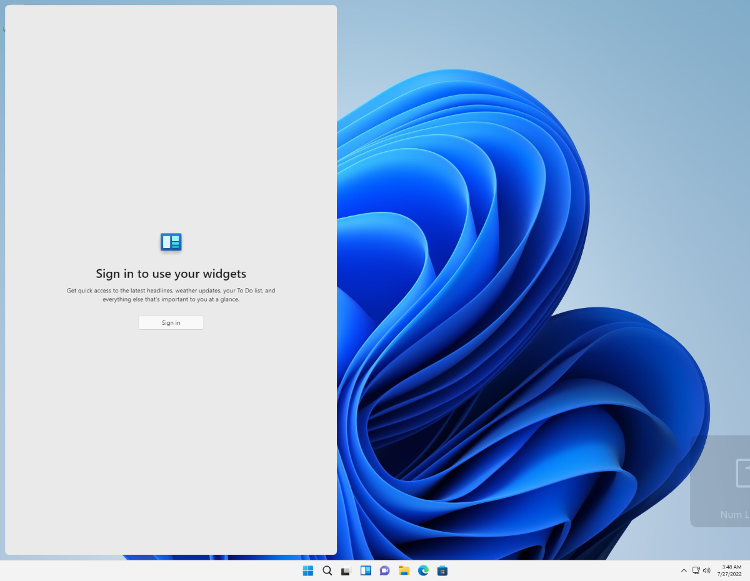Open taskbar Search
This screenshot has height=581, width=750.
(x=327, y=570)
